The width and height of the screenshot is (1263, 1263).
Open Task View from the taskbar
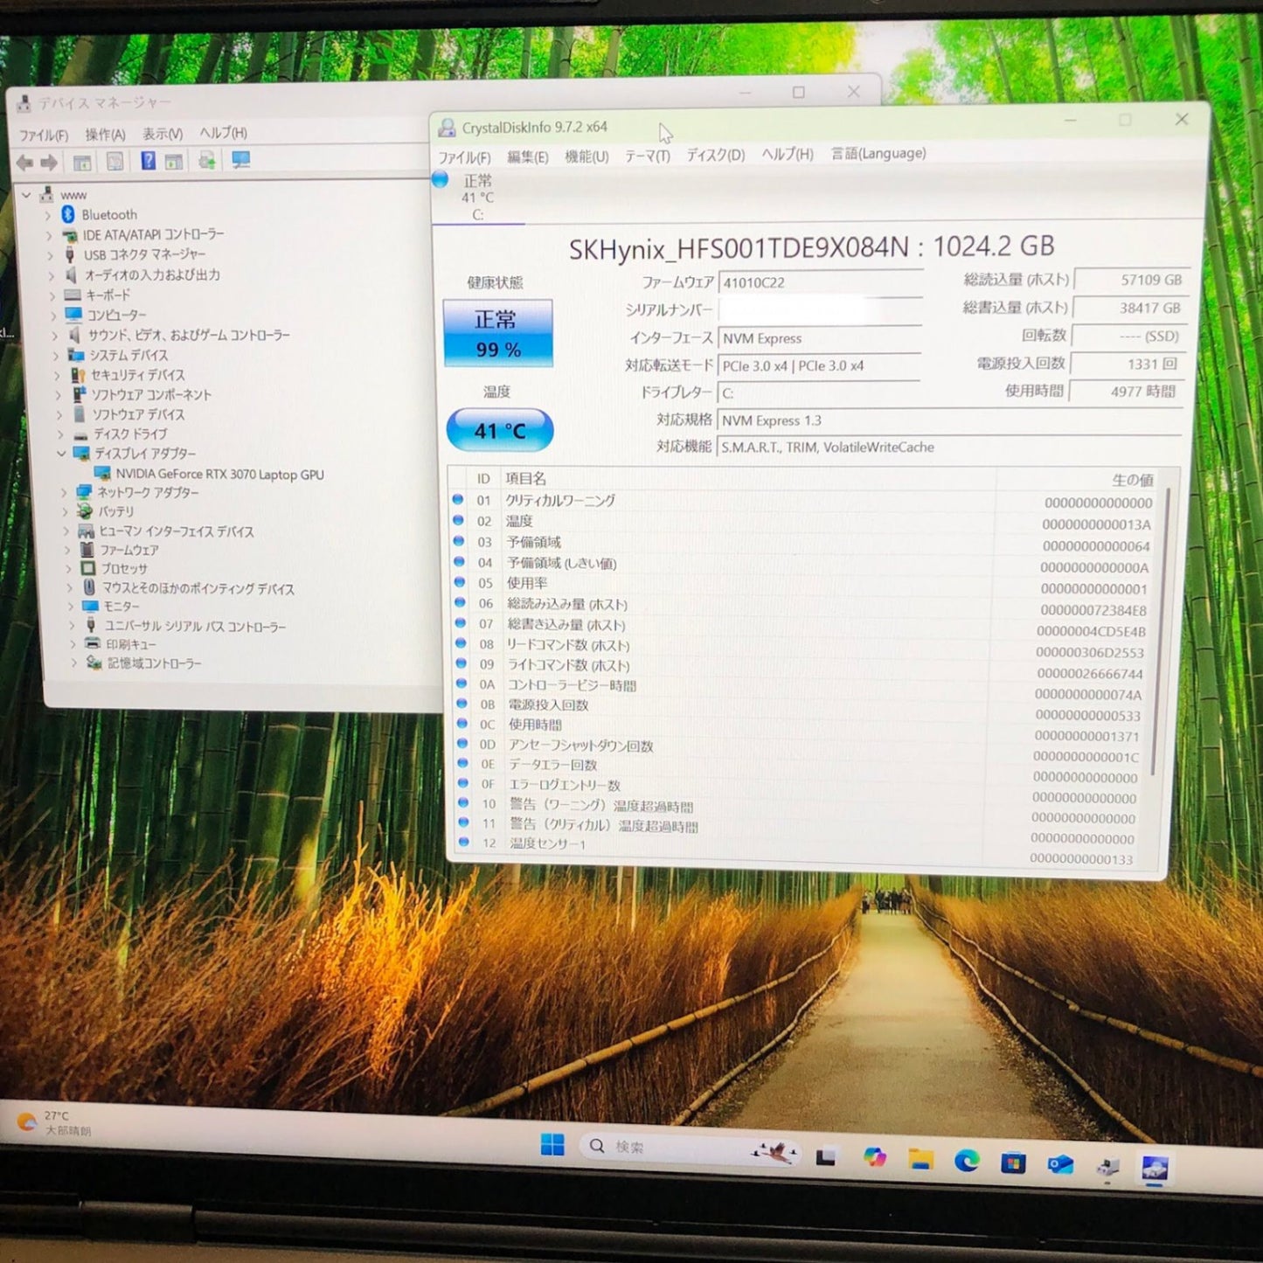pos(826,1157)
